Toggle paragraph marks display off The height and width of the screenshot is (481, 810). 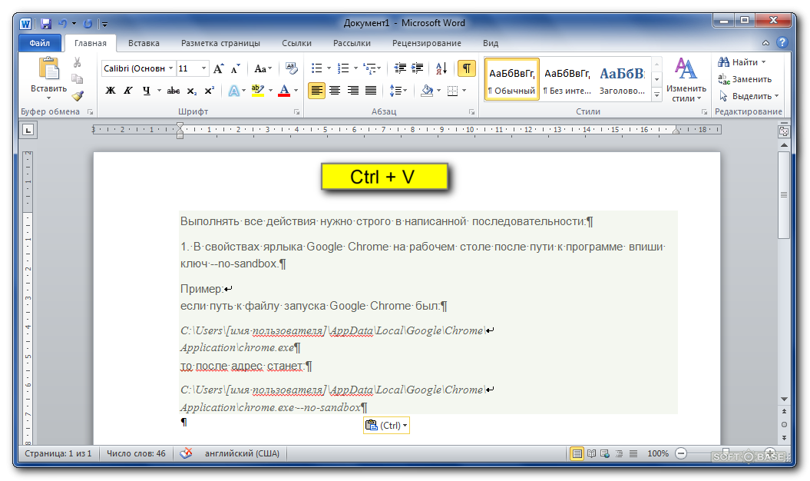[x=466, y=68]
